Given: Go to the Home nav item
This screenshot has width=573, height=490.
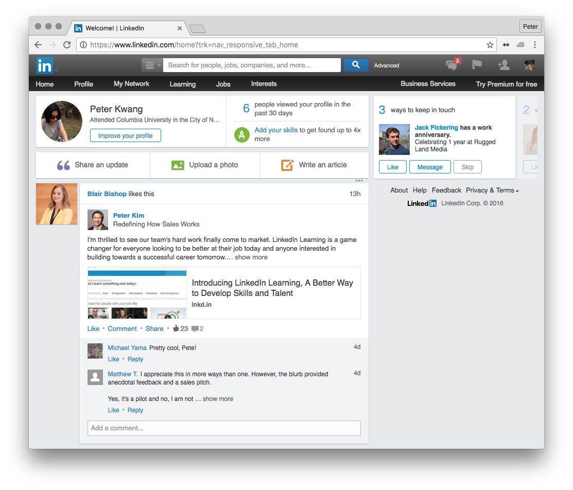Looking at the screenshot, I should tap(45, 84).
